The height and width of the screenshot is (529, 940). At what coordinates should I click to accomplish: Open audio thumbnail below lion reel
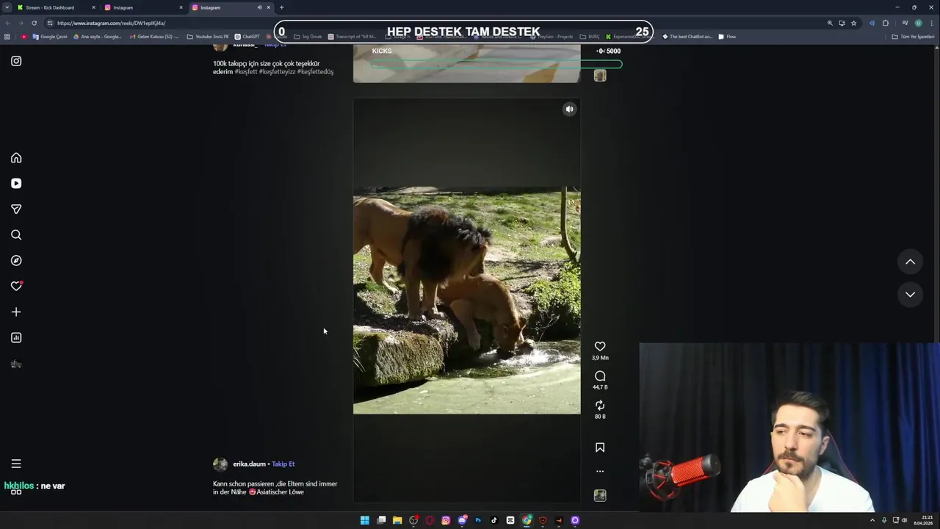click(x=600, y=496)
